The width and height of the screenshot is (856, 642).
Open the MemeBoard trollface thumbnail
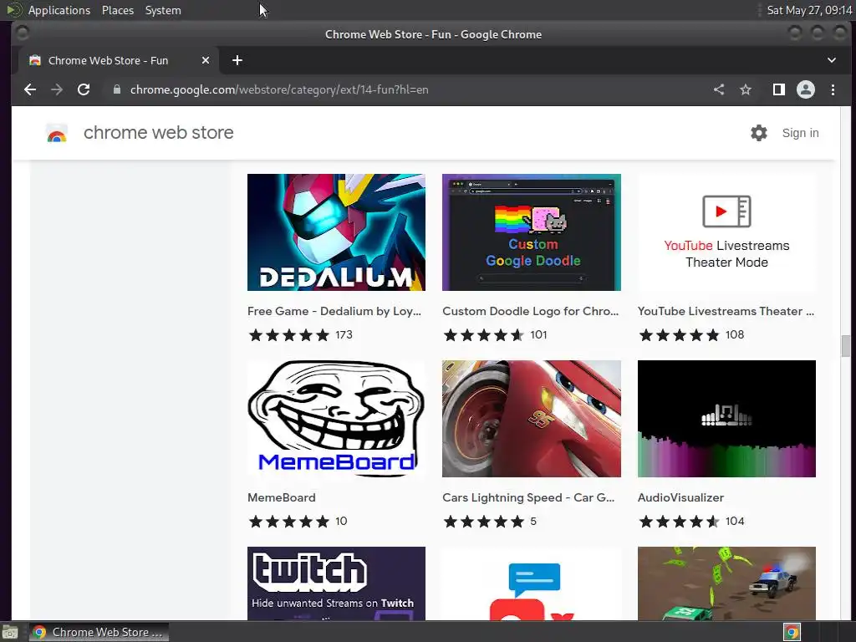pos(336,419)
